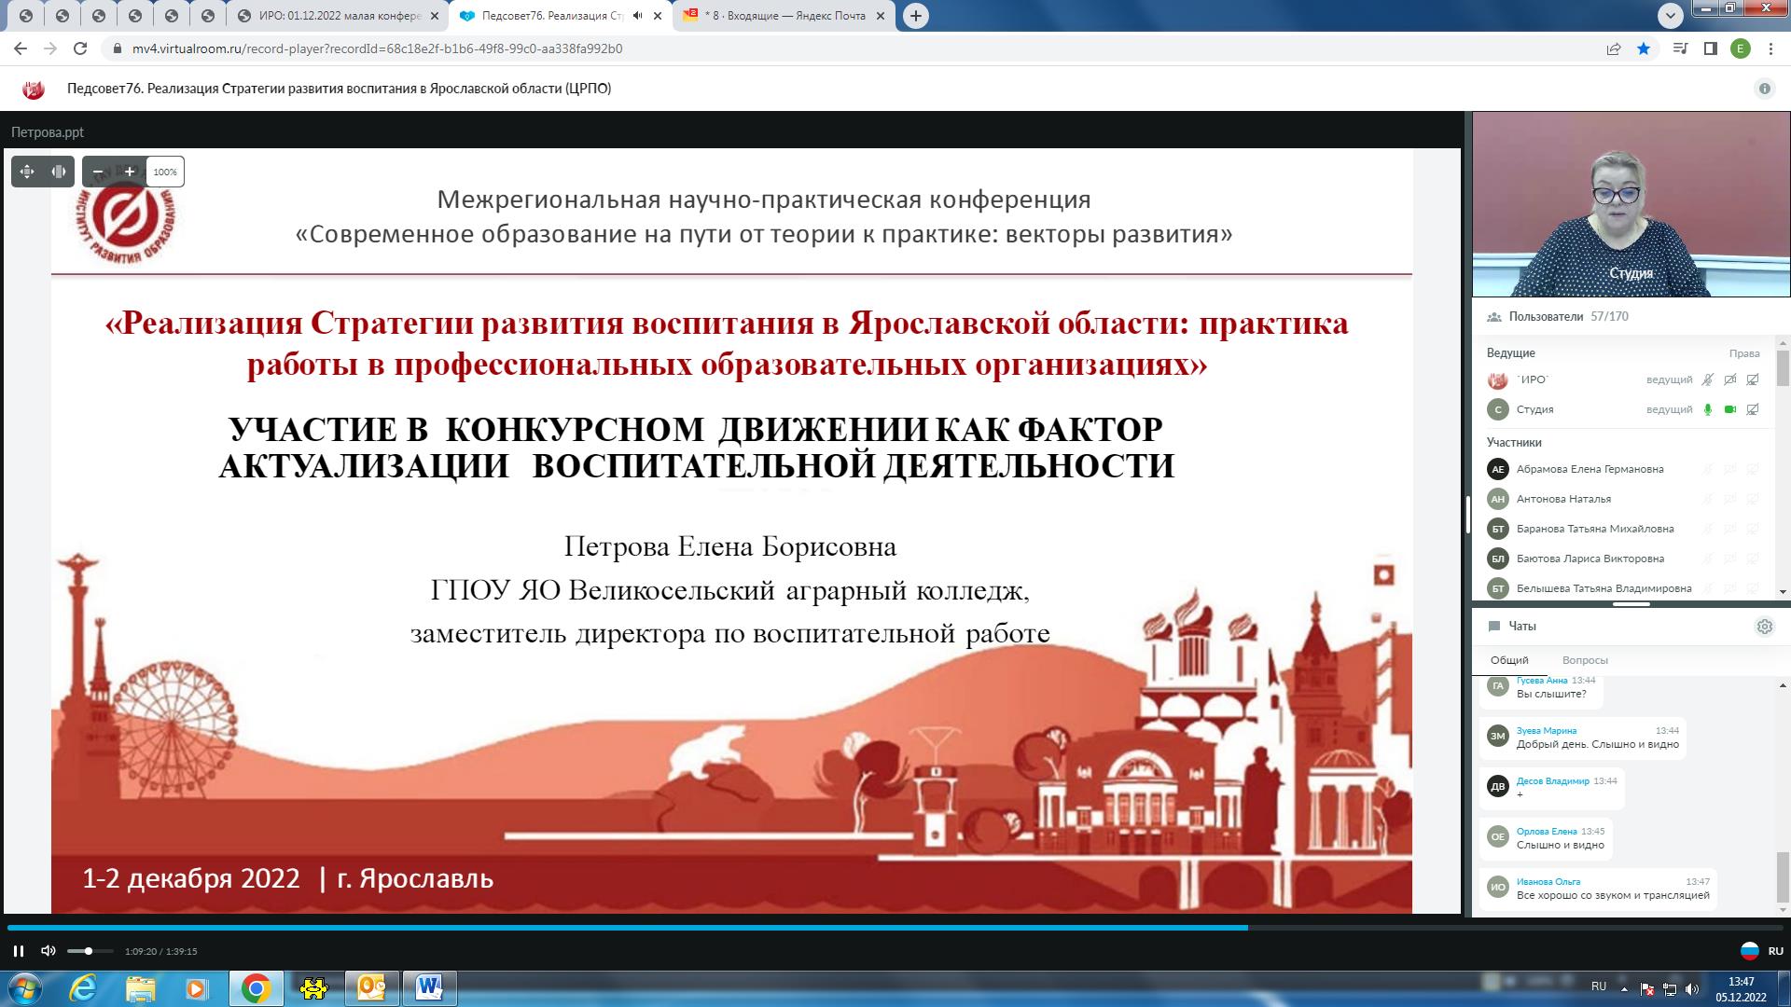
Task: Click Зуева Марина chat author name
Action: click(1547, 731)
